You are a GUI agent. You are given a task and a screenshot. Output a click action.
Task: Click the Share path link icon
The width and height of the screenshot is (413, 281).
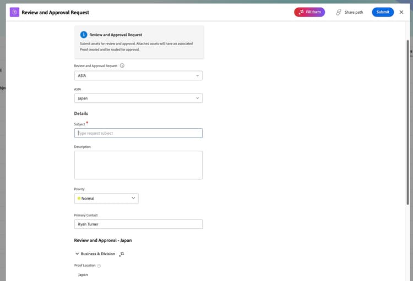click(x=339, y=12)
